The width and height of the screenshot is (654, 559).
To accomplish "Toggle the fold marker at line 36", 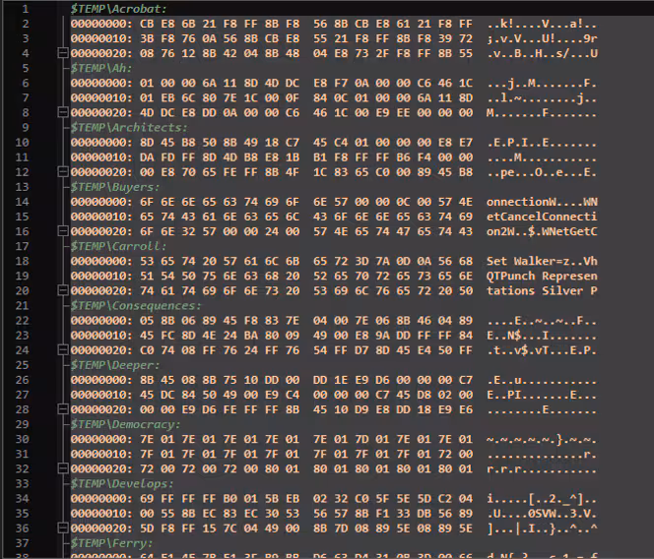I will click(63, 528).
